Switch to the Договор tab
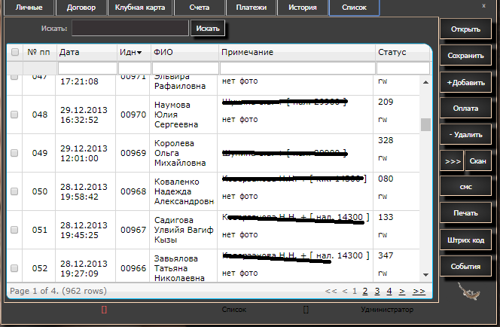This screenshot has height=327, width=500. point(81,8)
